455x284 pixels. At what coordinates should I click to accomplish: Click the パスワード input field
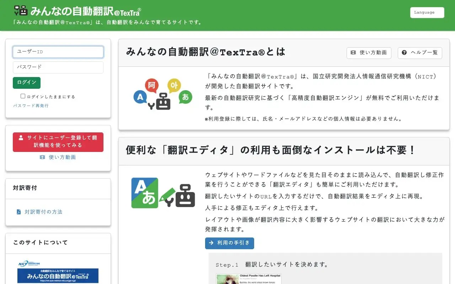point(58,67)
